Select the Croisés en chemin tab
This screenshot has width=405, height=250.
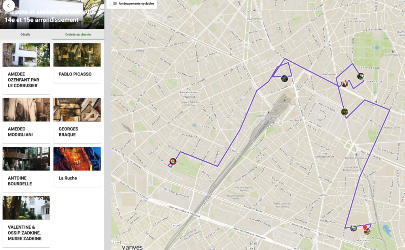(x=78, y=34)
